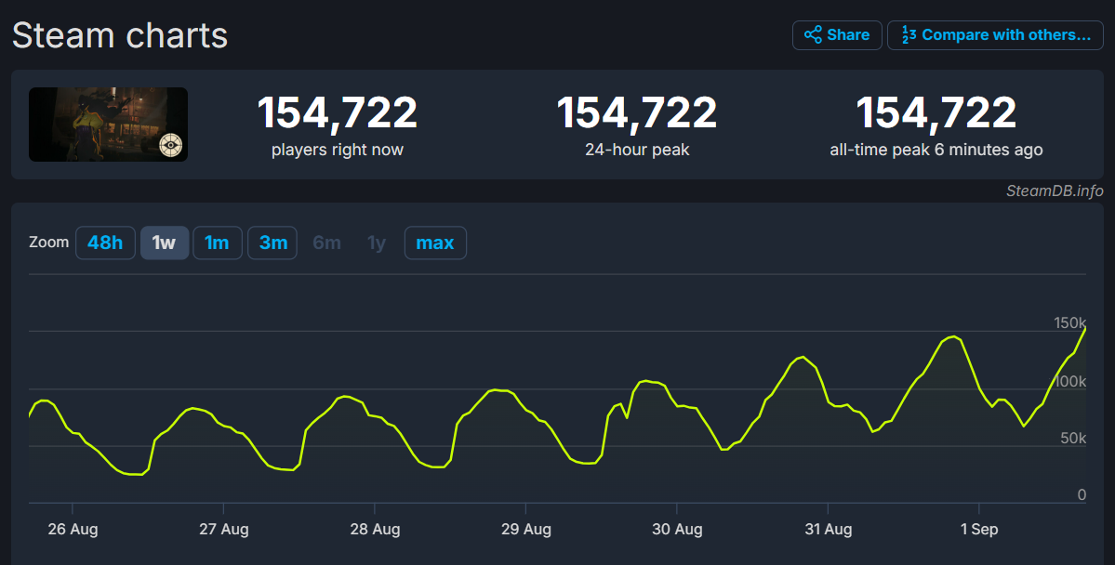Open Compare with others
Image resolution: width=1115 pixels, height=565 pixels.
(x=995, y=34)
